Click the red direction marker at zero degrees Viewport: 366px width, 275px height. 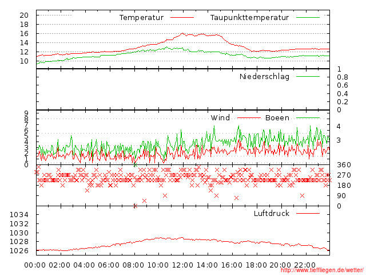pyautogui.click(x=135, y=206)
